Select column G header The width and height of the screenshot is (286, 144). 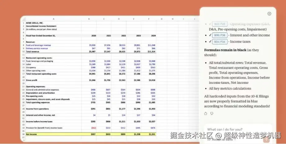point(161,19)
